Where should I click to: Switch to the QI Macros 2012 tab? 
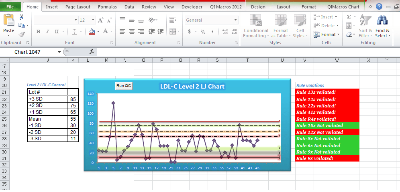[226, 7]
